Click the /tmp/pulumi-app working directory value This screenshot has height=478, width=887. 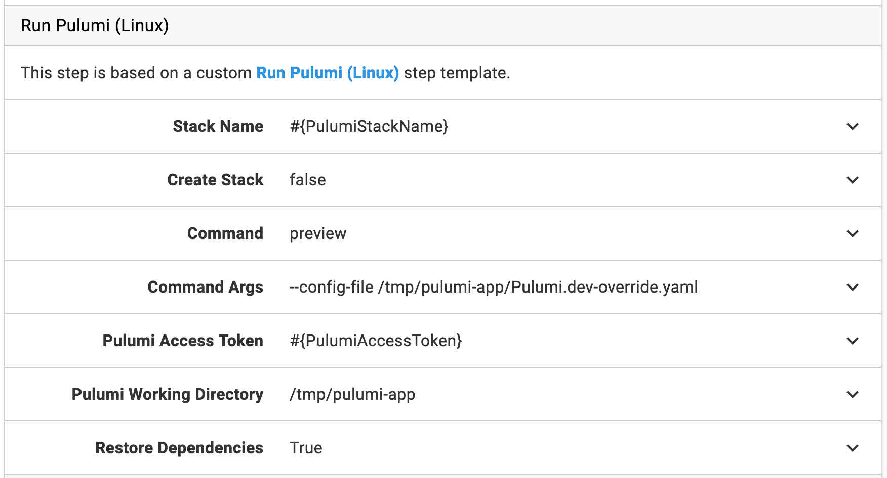coord(352,394)
